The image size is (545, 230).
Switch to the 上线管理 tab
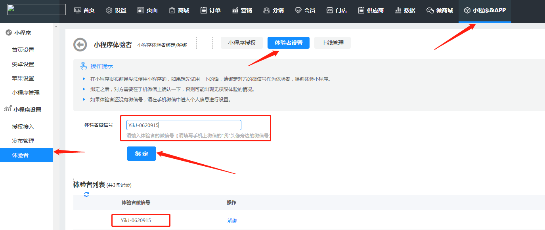click(x=333, y=43)
